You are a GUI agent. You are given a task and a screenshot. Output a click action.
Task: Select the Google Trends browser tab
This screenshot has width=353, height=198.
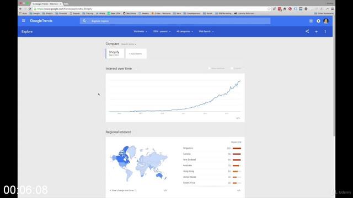(x=46, y=4)
